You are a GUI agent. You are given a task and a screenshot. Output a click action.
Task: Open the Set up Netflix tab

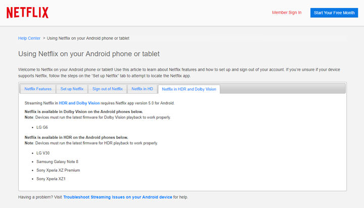[72, 89]
